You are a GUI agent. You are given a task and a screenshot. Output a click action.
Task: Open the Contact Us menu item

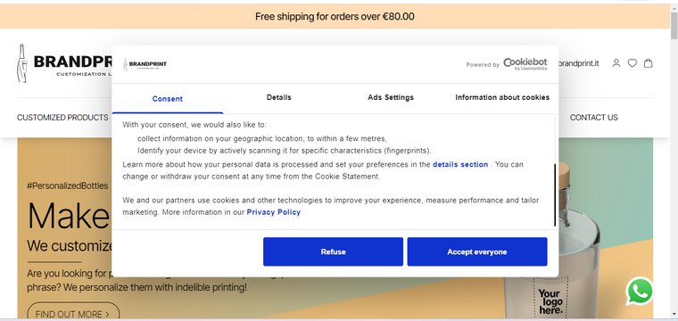click(x=593, y=118)
